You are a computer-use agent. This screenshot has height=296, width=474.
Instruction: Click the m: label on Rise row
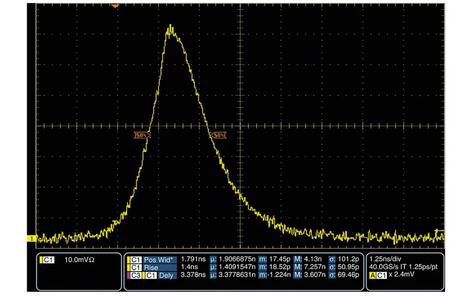click(x=263, y=267)
